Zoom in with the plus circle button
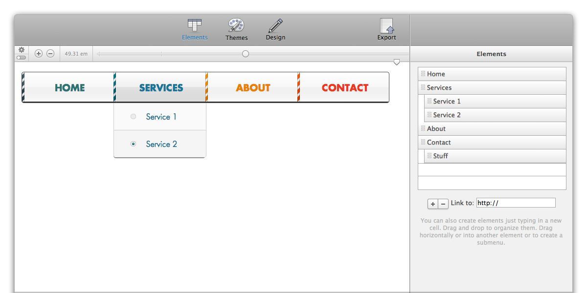Image resolution: width=587 pixels, height=293 pixels. click(x=39, y=54)
